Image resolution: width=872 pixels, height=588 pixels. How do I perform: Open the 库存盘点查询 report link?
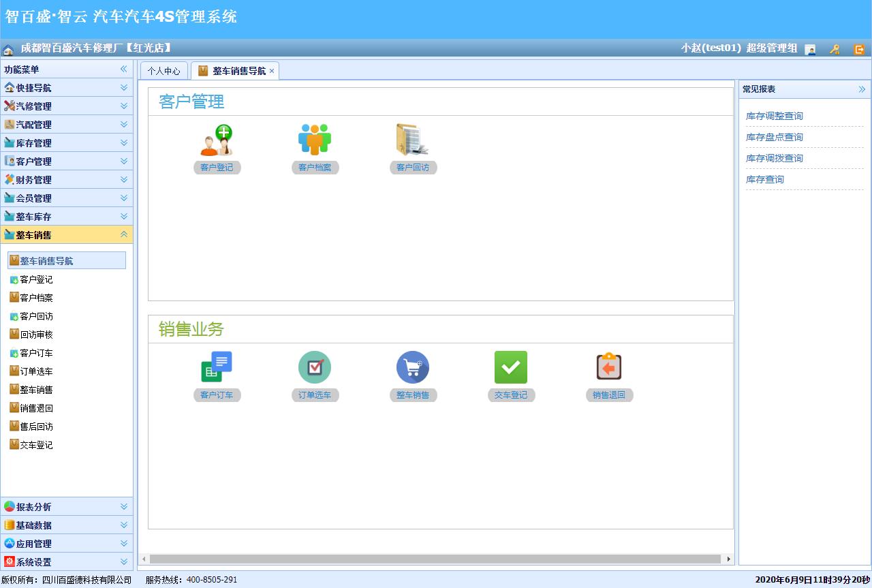[x=775, y=137]
